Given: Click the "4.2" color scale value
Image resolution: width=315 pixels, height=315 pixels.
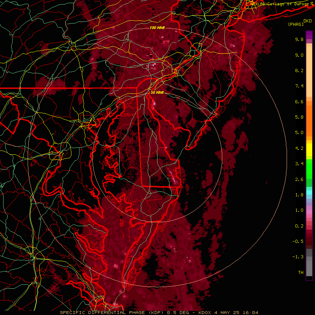Looking at the screenshot, I should tap(299, 148).
